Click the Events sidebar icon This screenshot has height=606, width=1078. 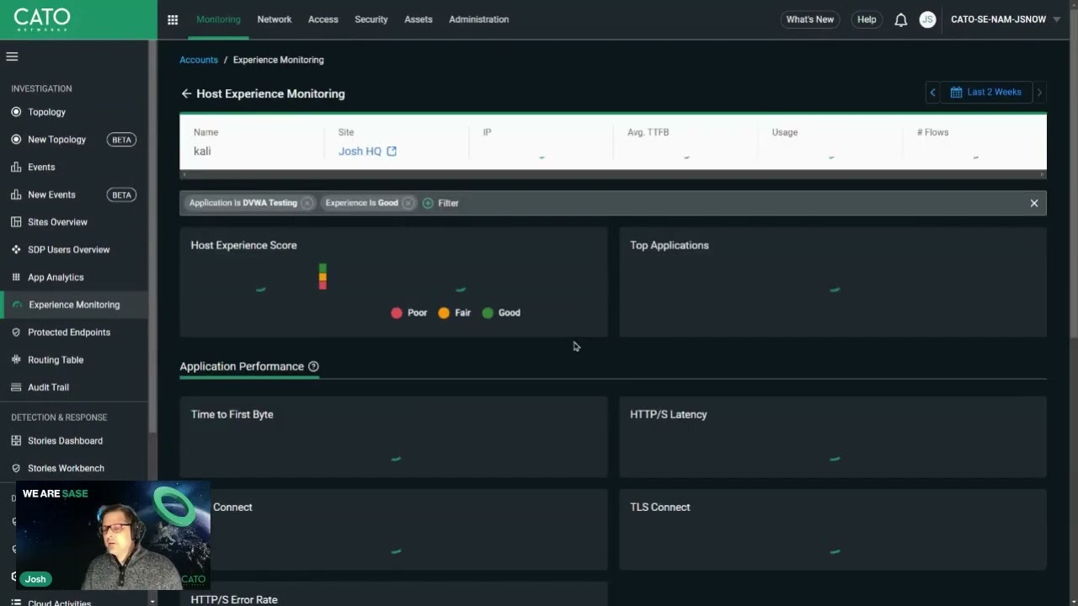tap(16, 167)
